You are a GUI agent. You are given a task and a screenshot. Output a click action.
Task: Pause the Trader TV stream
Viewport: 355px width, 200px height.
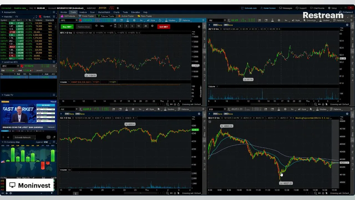click(3, 137)
